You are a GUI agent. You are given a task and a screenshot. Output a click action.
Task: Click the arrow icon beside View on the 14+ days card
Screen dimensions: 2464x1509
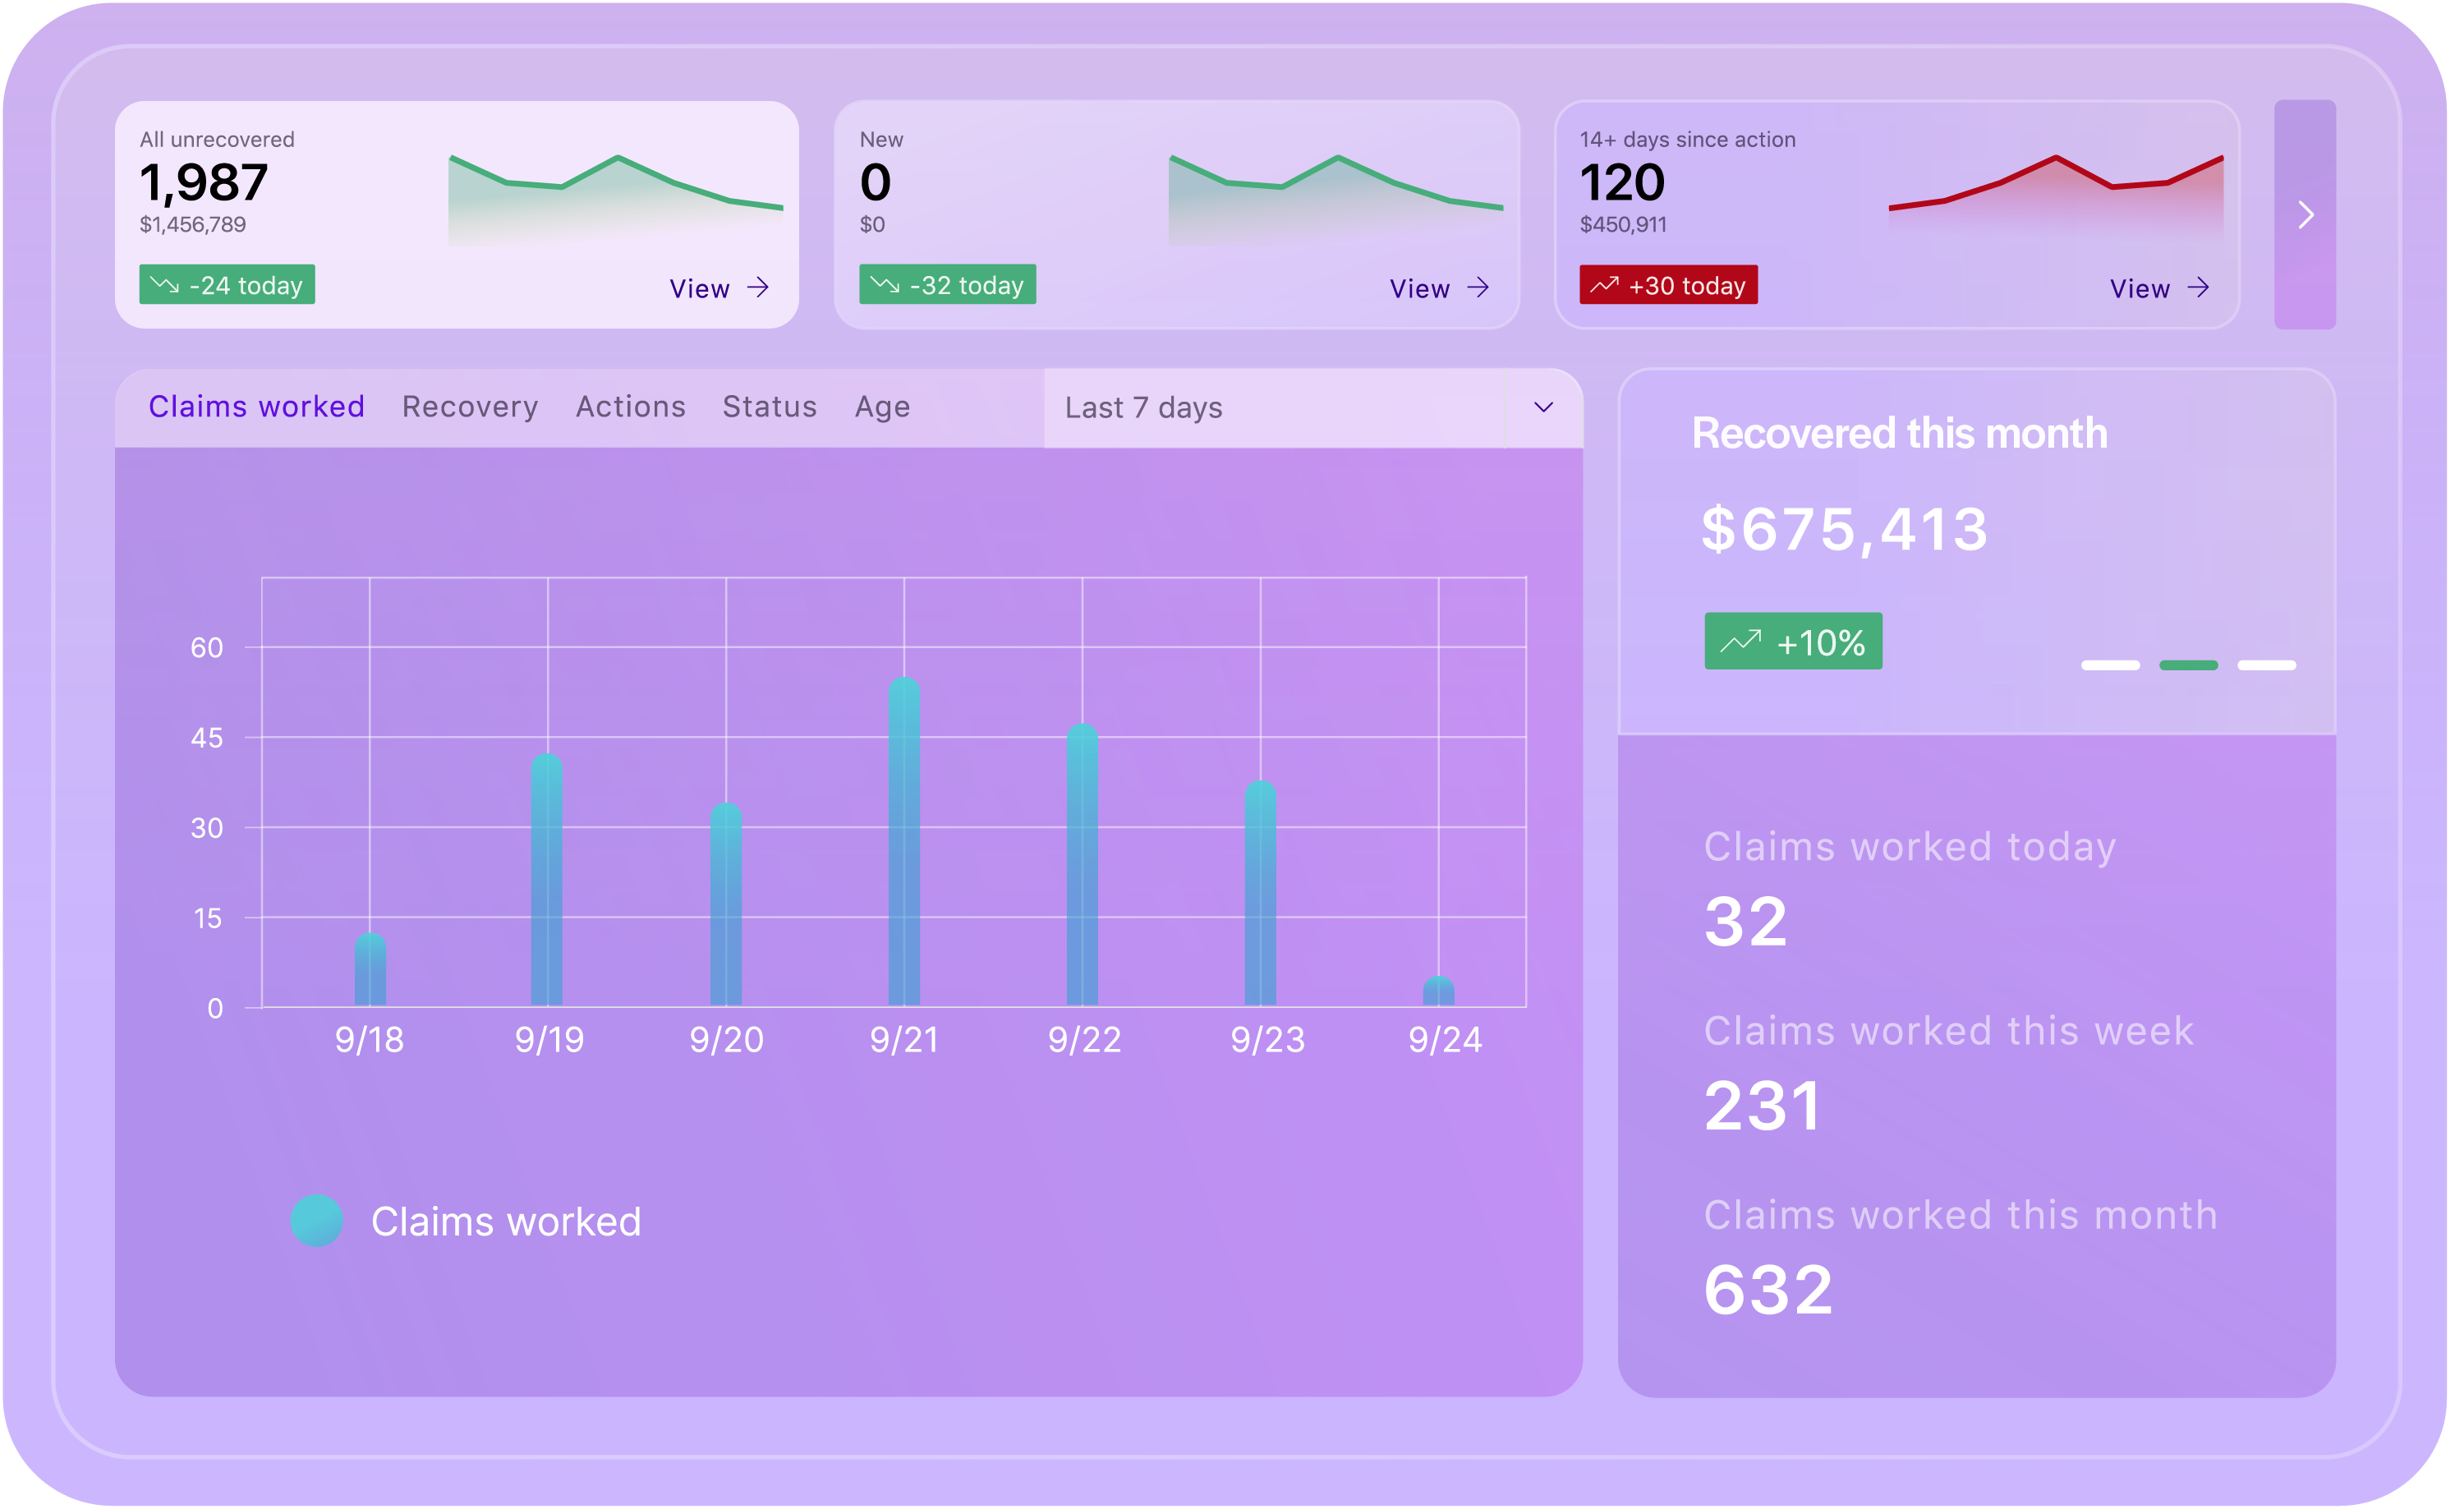click(x=2202, y=288)
